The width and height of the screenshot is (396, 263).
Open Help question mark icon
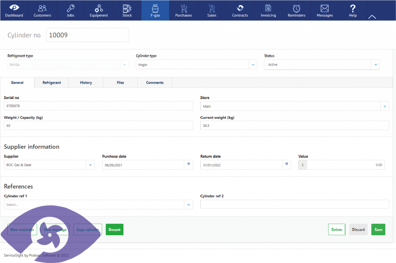(x=353, y=8)
